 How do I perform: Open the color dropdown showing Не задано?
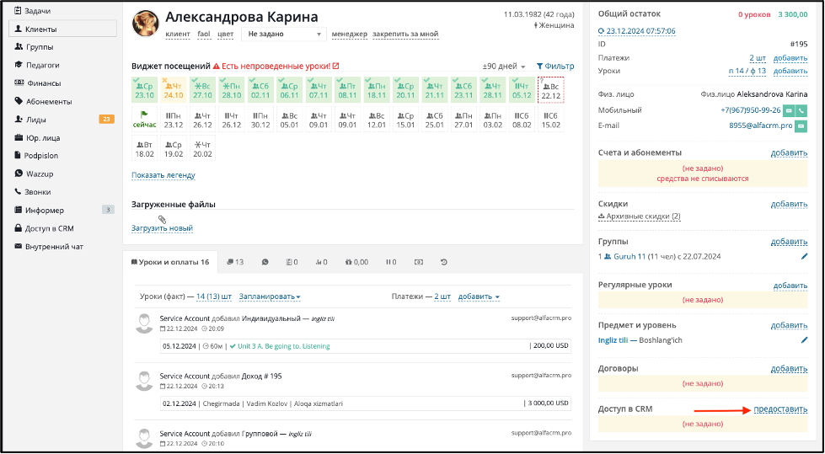pos(284,34)
